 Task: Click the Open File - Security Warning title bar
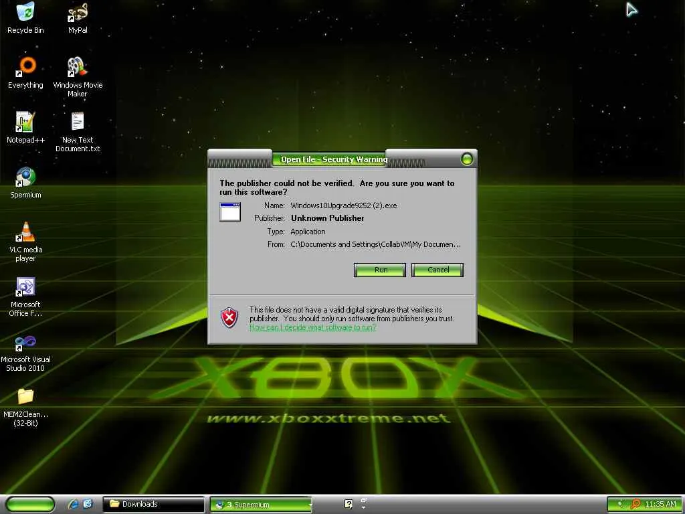tap(334, 159)
